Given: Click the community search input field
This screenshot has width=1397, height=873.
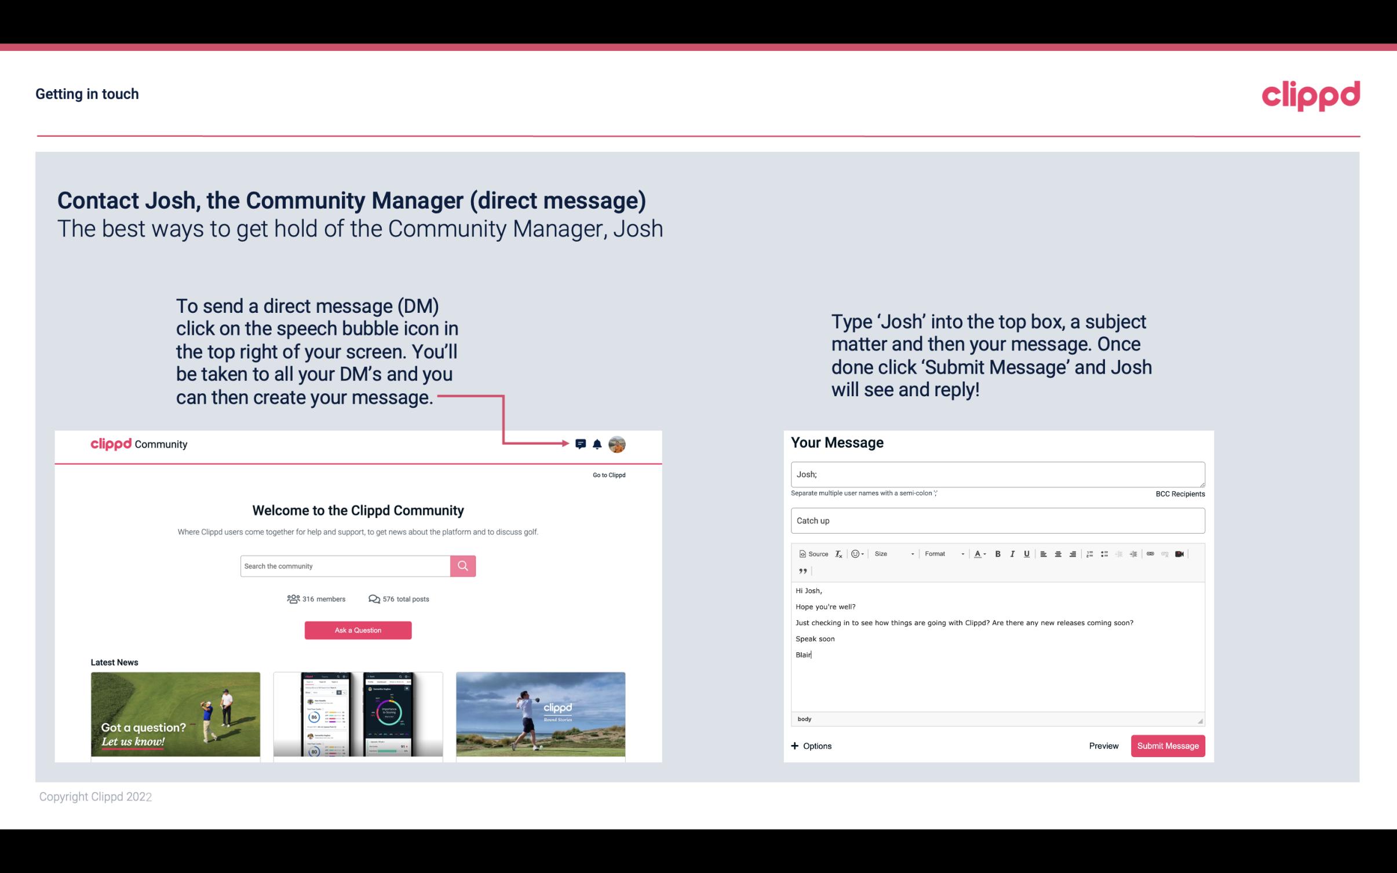Looking at the screenshot, I should pos(345,565).
